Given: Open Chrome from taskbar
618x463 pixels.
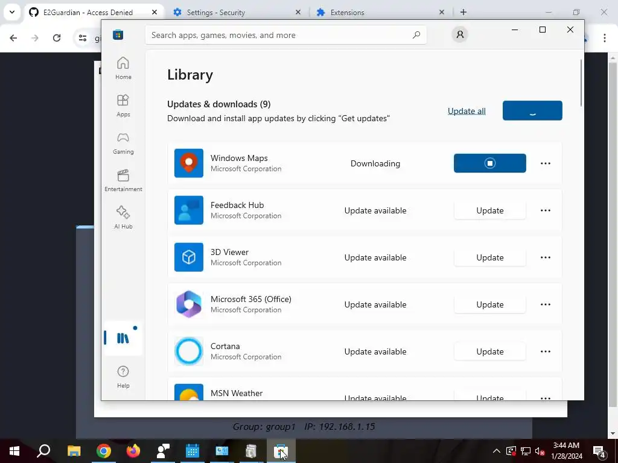Looking at the screenshot, I should tap(103, 451).
